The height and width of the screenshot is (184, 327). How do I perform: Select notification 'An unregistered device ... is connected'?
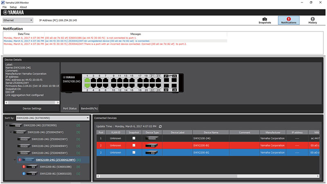tap(115, 41)
